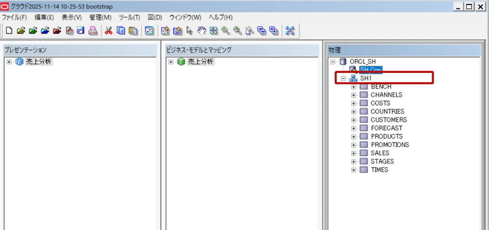This screenshot has width=489, height=230.
Task: Click the auto layout network icon
Action: click(290, 31)
